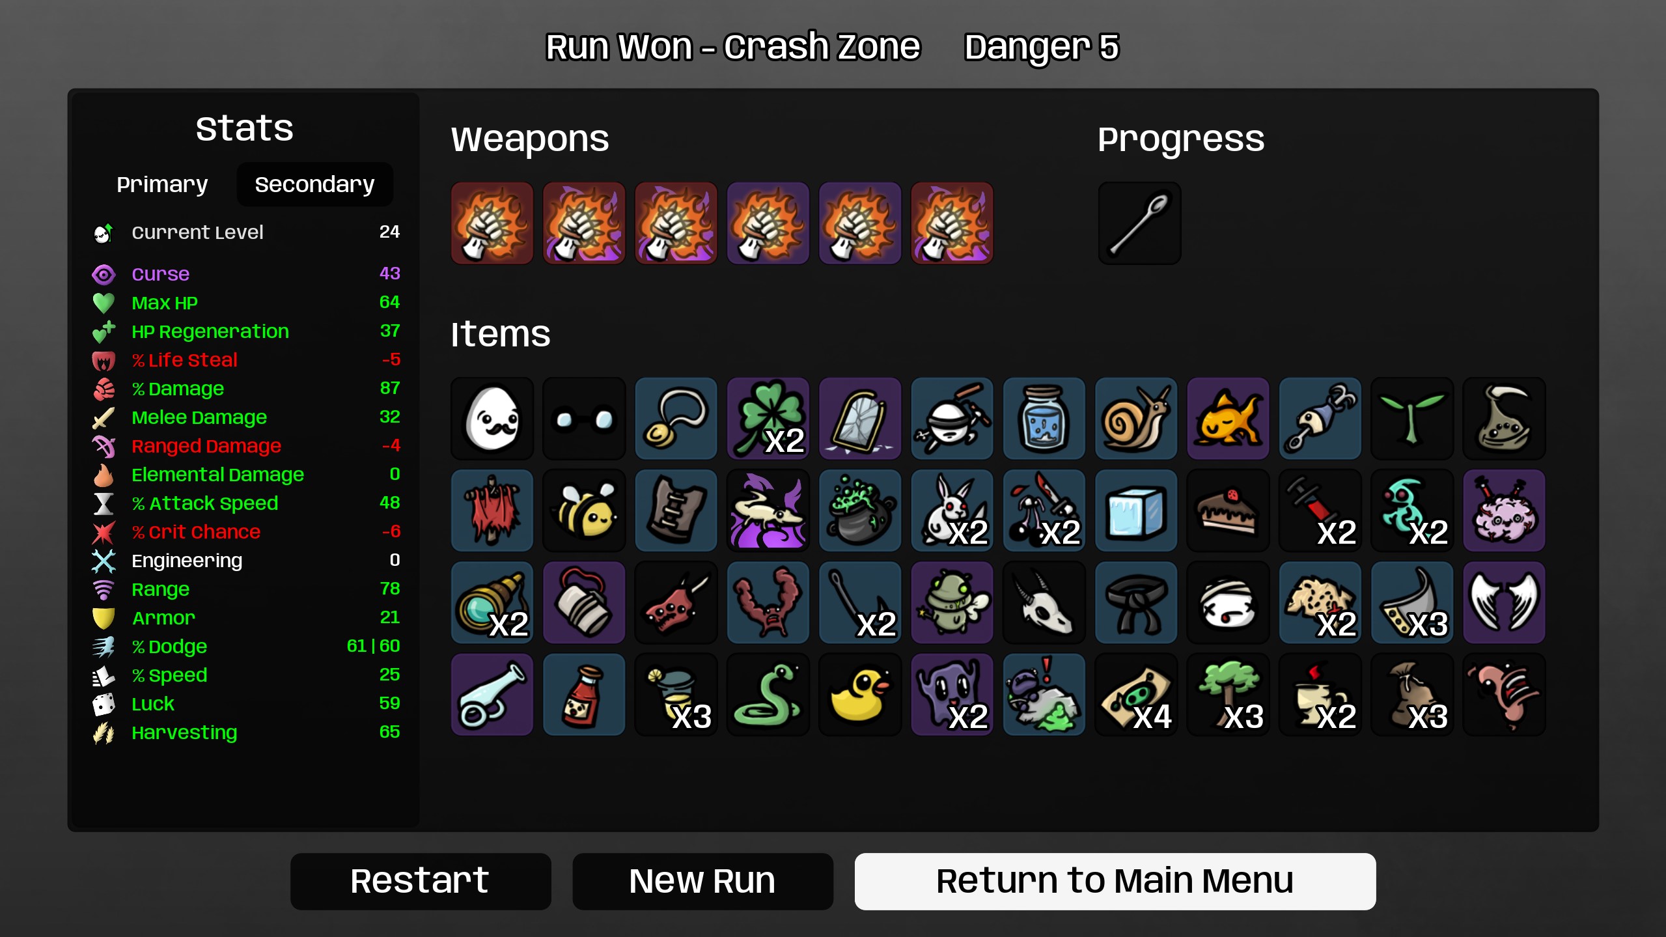Switch to the Secondary stats tab
The width and height of the screenshot is (1666, 937).
point(314,184)
